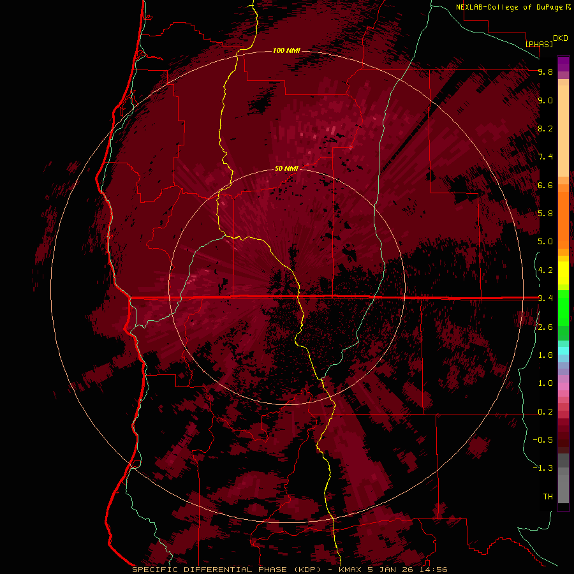Click the 8.2 legend value
The width and height of the screenshot is (574, 574).
545,128
